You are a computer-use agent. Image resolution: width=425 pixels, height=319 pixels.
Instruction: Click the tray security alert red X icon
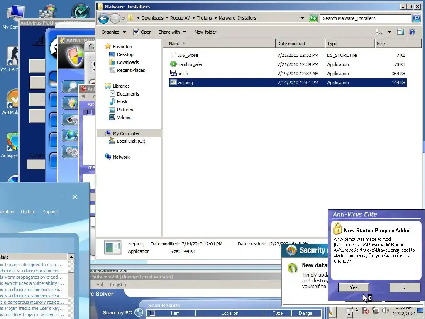[x=365, y=310]
